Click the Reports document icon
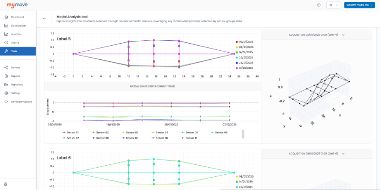The height and width of the screenshot is (190, 380). click(6, 76)
